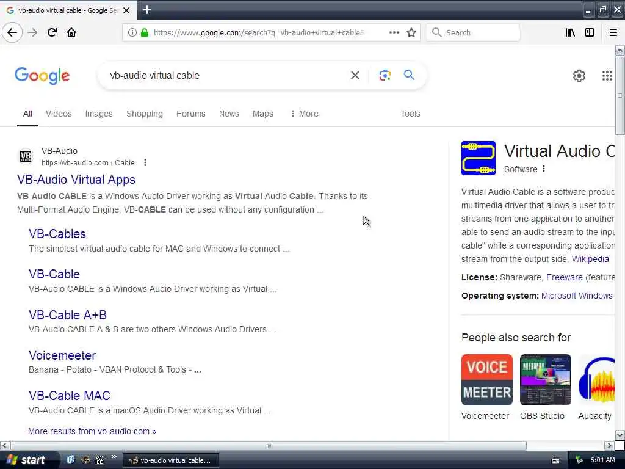
Task: Click the green padlock security icon
Action: (x=145, y=32)
